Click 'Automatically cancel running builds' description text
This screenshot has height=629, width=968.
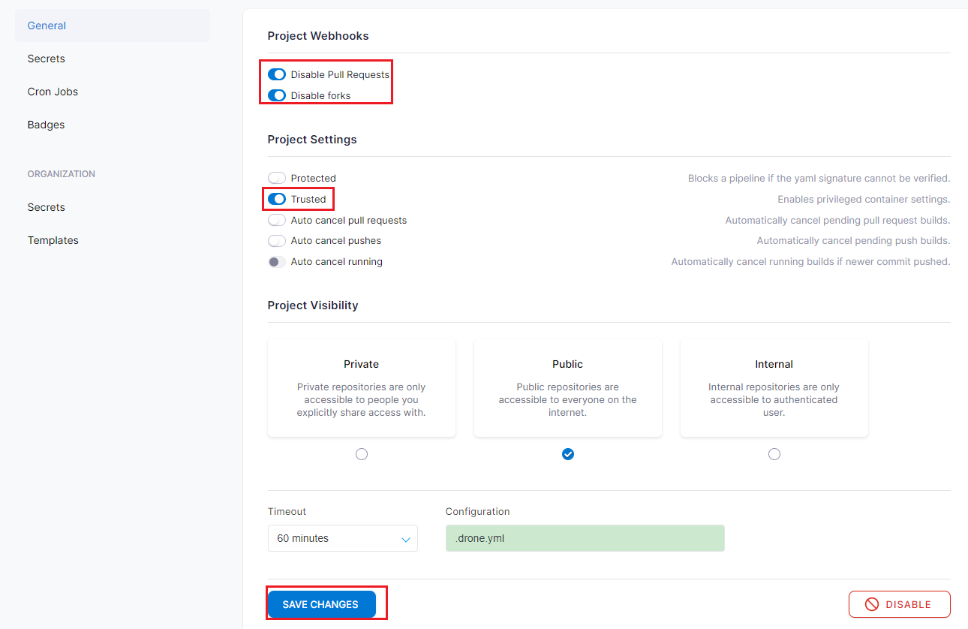810,262
